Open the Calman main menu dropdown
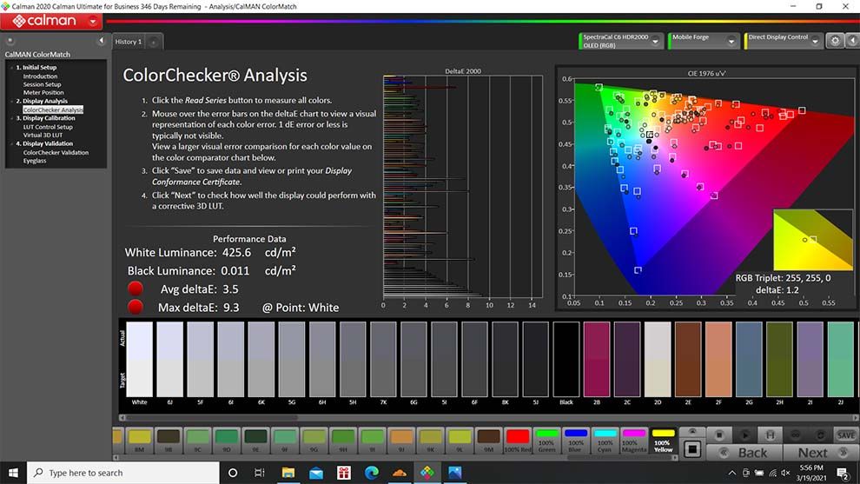 (x=93, y=22)
